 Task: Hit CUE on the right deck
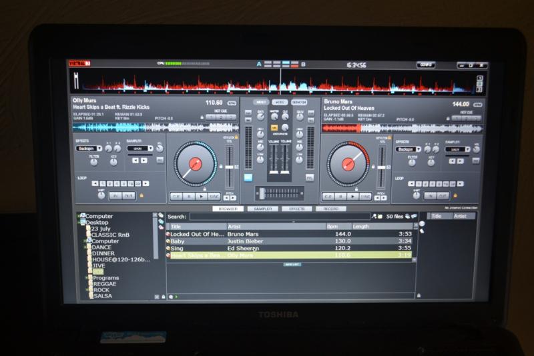[328, 197]
